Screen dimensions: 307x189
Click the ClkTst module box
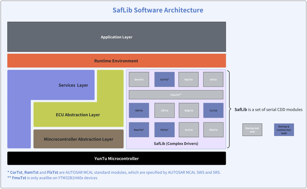click(x=164, y=110)
